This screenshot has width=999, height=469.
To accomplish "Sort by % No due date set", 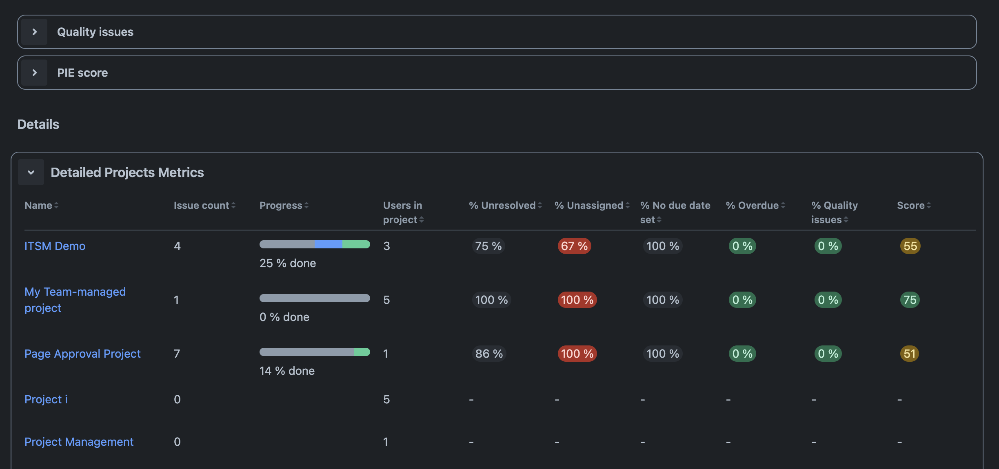I will point(675,212).
